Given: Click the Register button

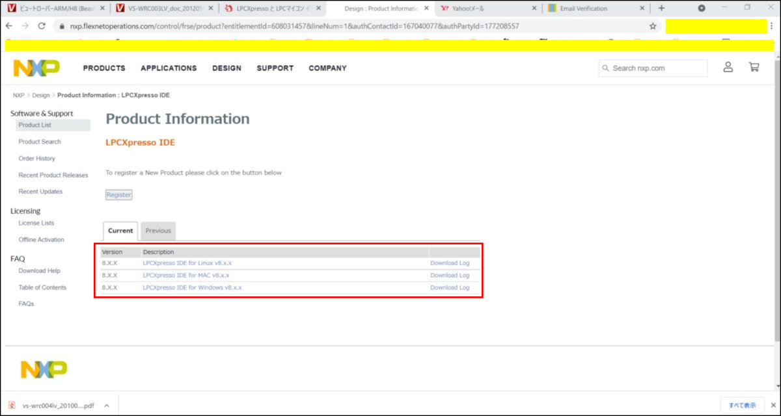Looking at the screenshot, I should (x=119, y=195).
